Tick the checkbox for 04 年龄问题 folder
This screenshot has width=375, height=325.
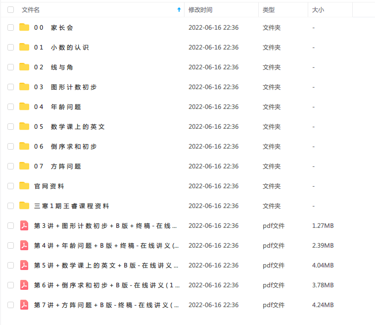point(10,107)
